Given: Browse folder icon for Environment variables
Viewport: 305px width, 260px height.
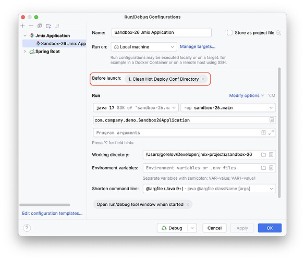Looking at the screenshot, I should [263, 168].
